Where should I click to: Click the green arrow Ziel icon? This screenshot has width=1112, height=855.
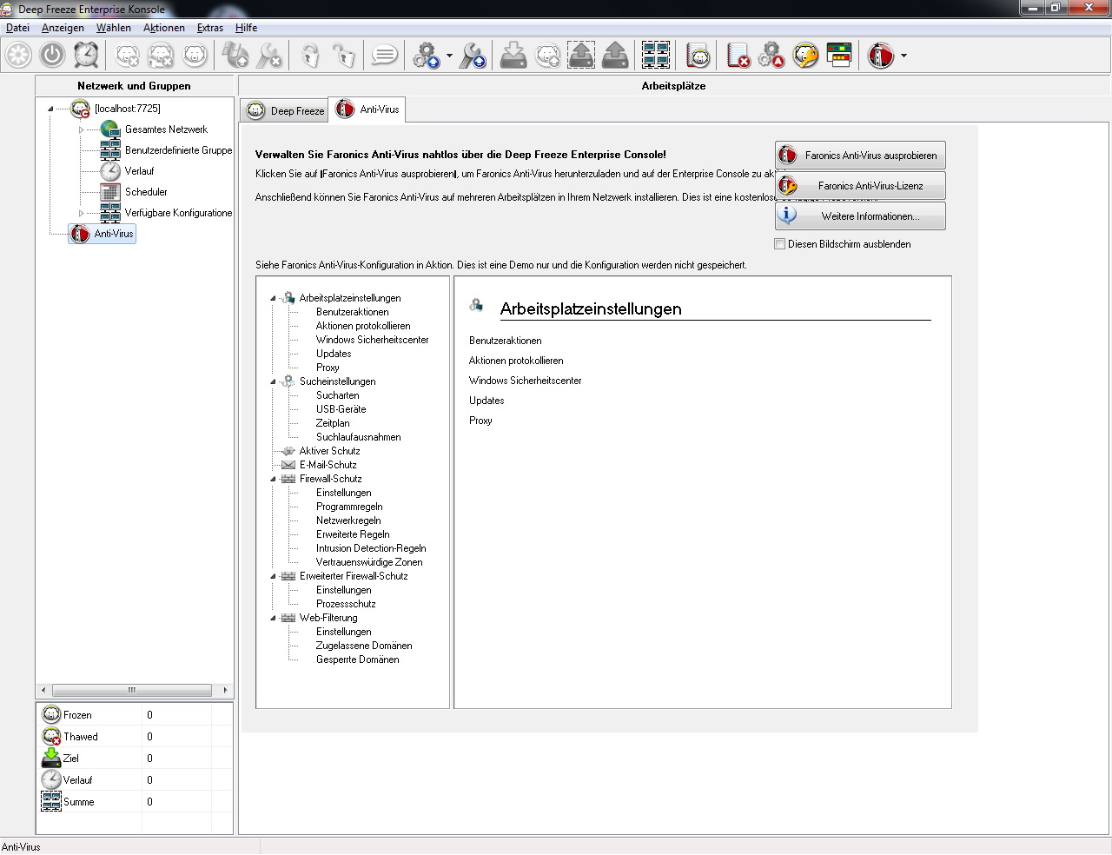pyautogui.click(x=51, y=758)
